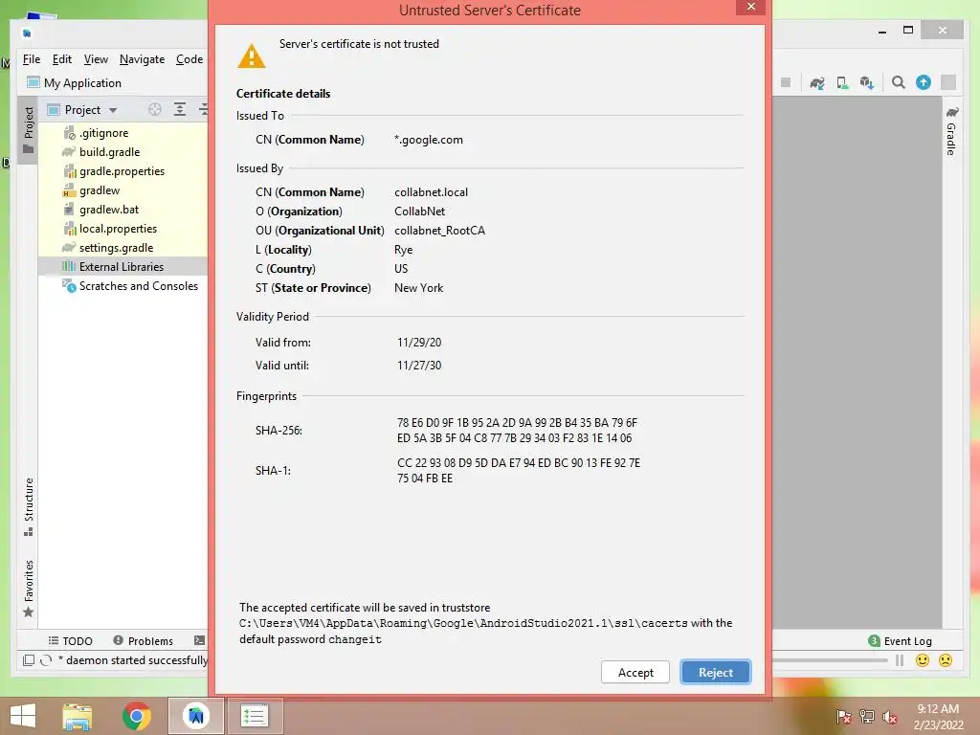Screen dimensions: 980x735
Task: Select gradle.properties in the project tree
Action: 122,171
